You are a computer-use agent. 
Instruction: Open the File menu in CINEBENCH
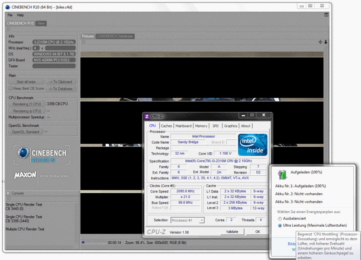click(10, 15)
